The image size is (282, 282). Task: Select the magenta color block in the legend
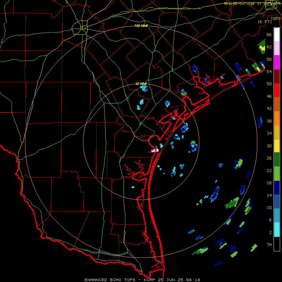(277, 62)
